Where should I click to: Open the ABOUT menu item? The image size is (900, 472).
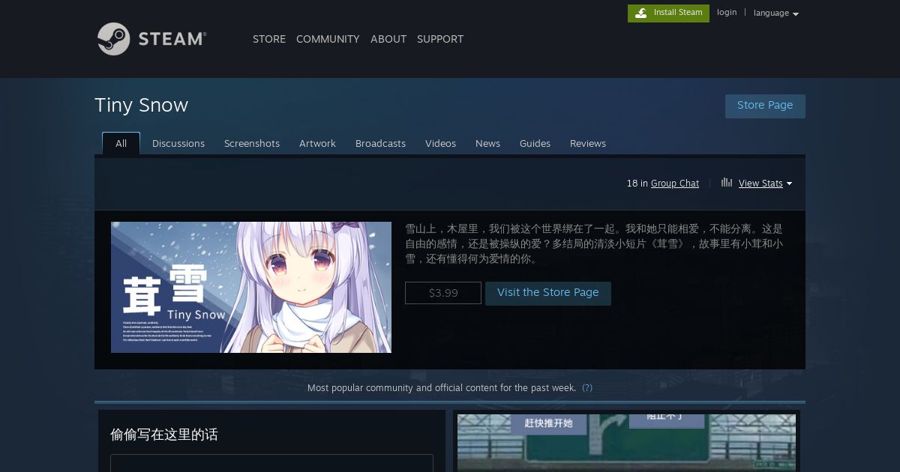[x=388, y=39]
